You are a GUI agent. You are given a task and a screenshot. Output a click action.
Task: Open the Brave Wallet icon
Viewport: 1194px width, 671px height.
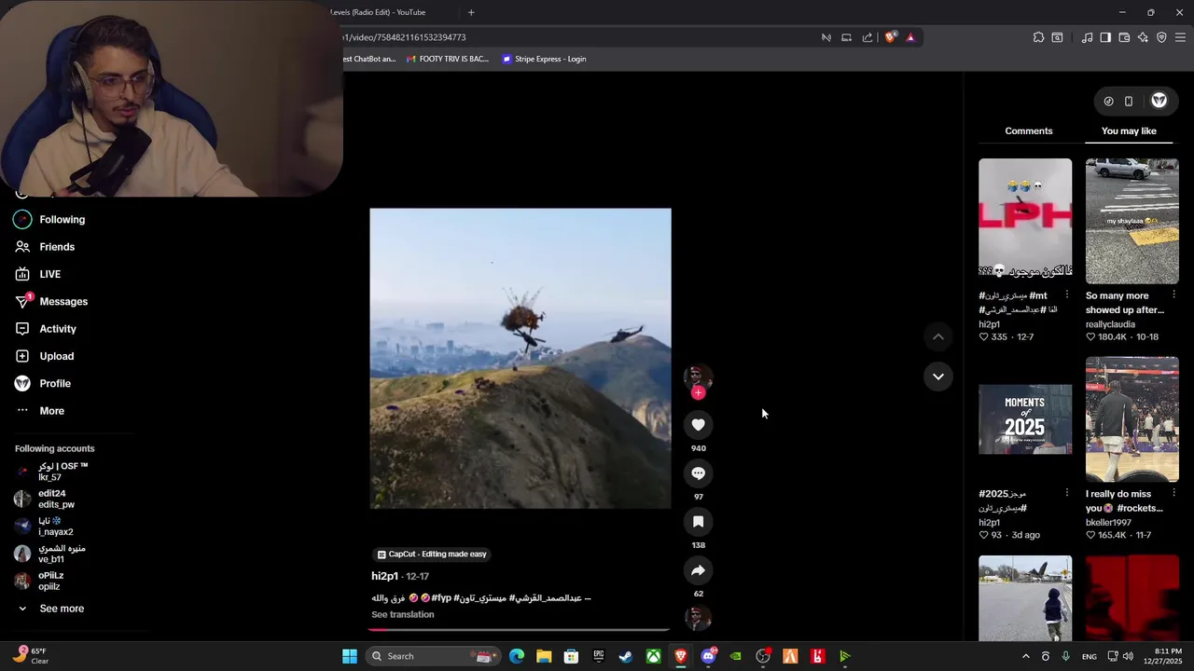pos(1124,37)
